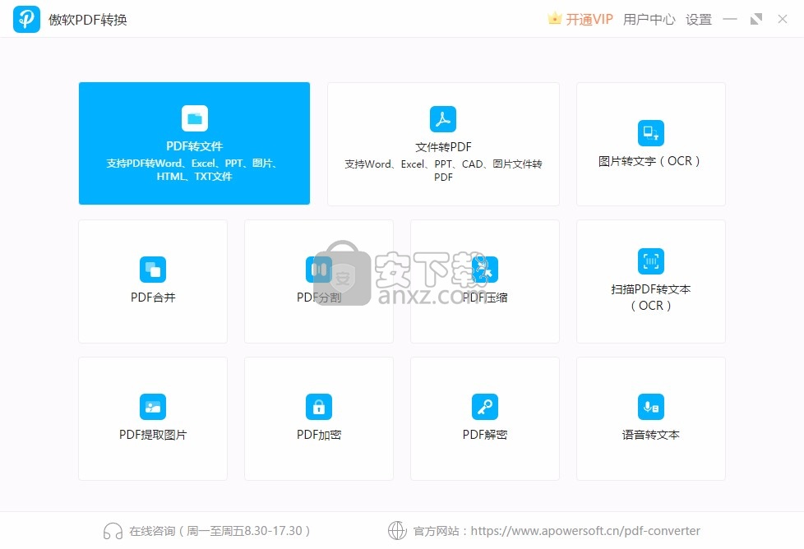Minimize the PDF converter window

tap(730, 20)
